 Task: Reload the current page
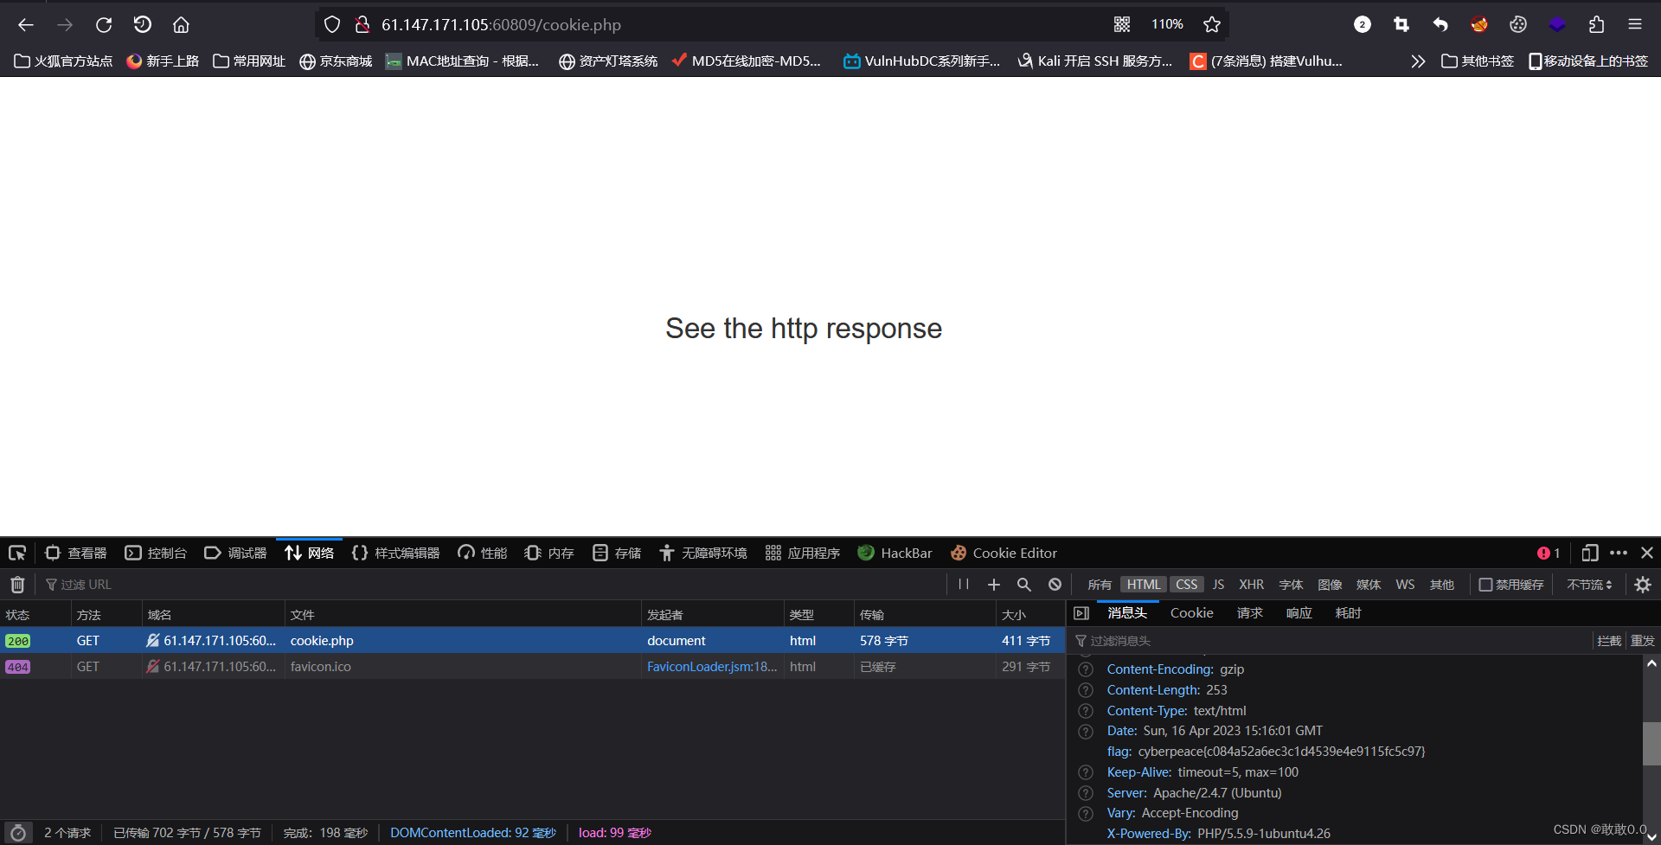[x=104, y=24]
